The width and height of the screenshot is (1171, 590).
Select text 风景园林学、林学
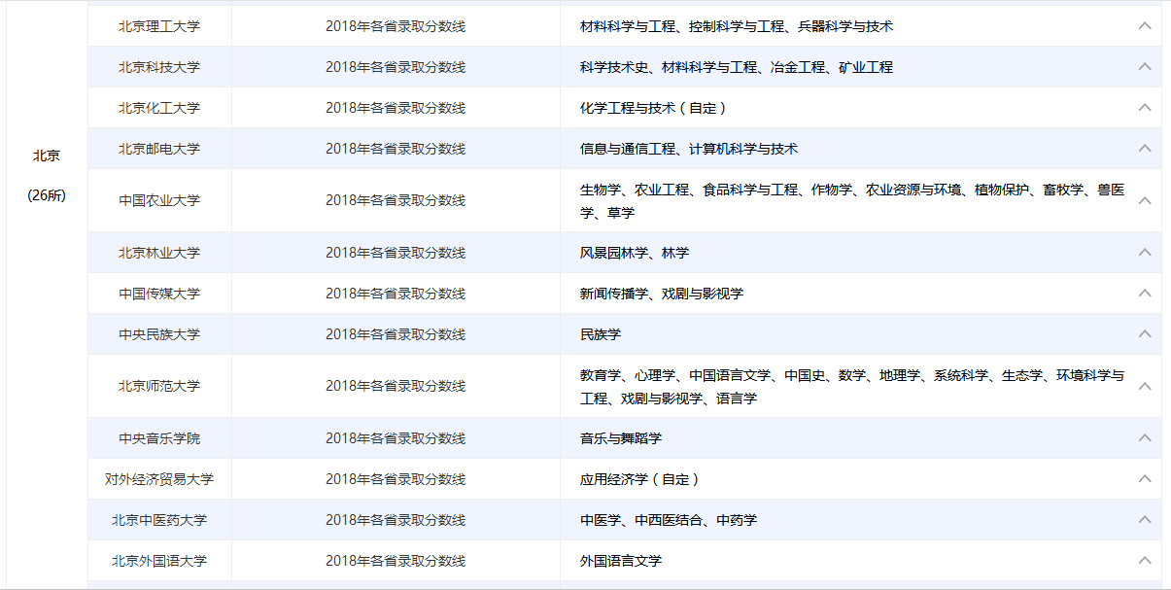click(635, 253)
